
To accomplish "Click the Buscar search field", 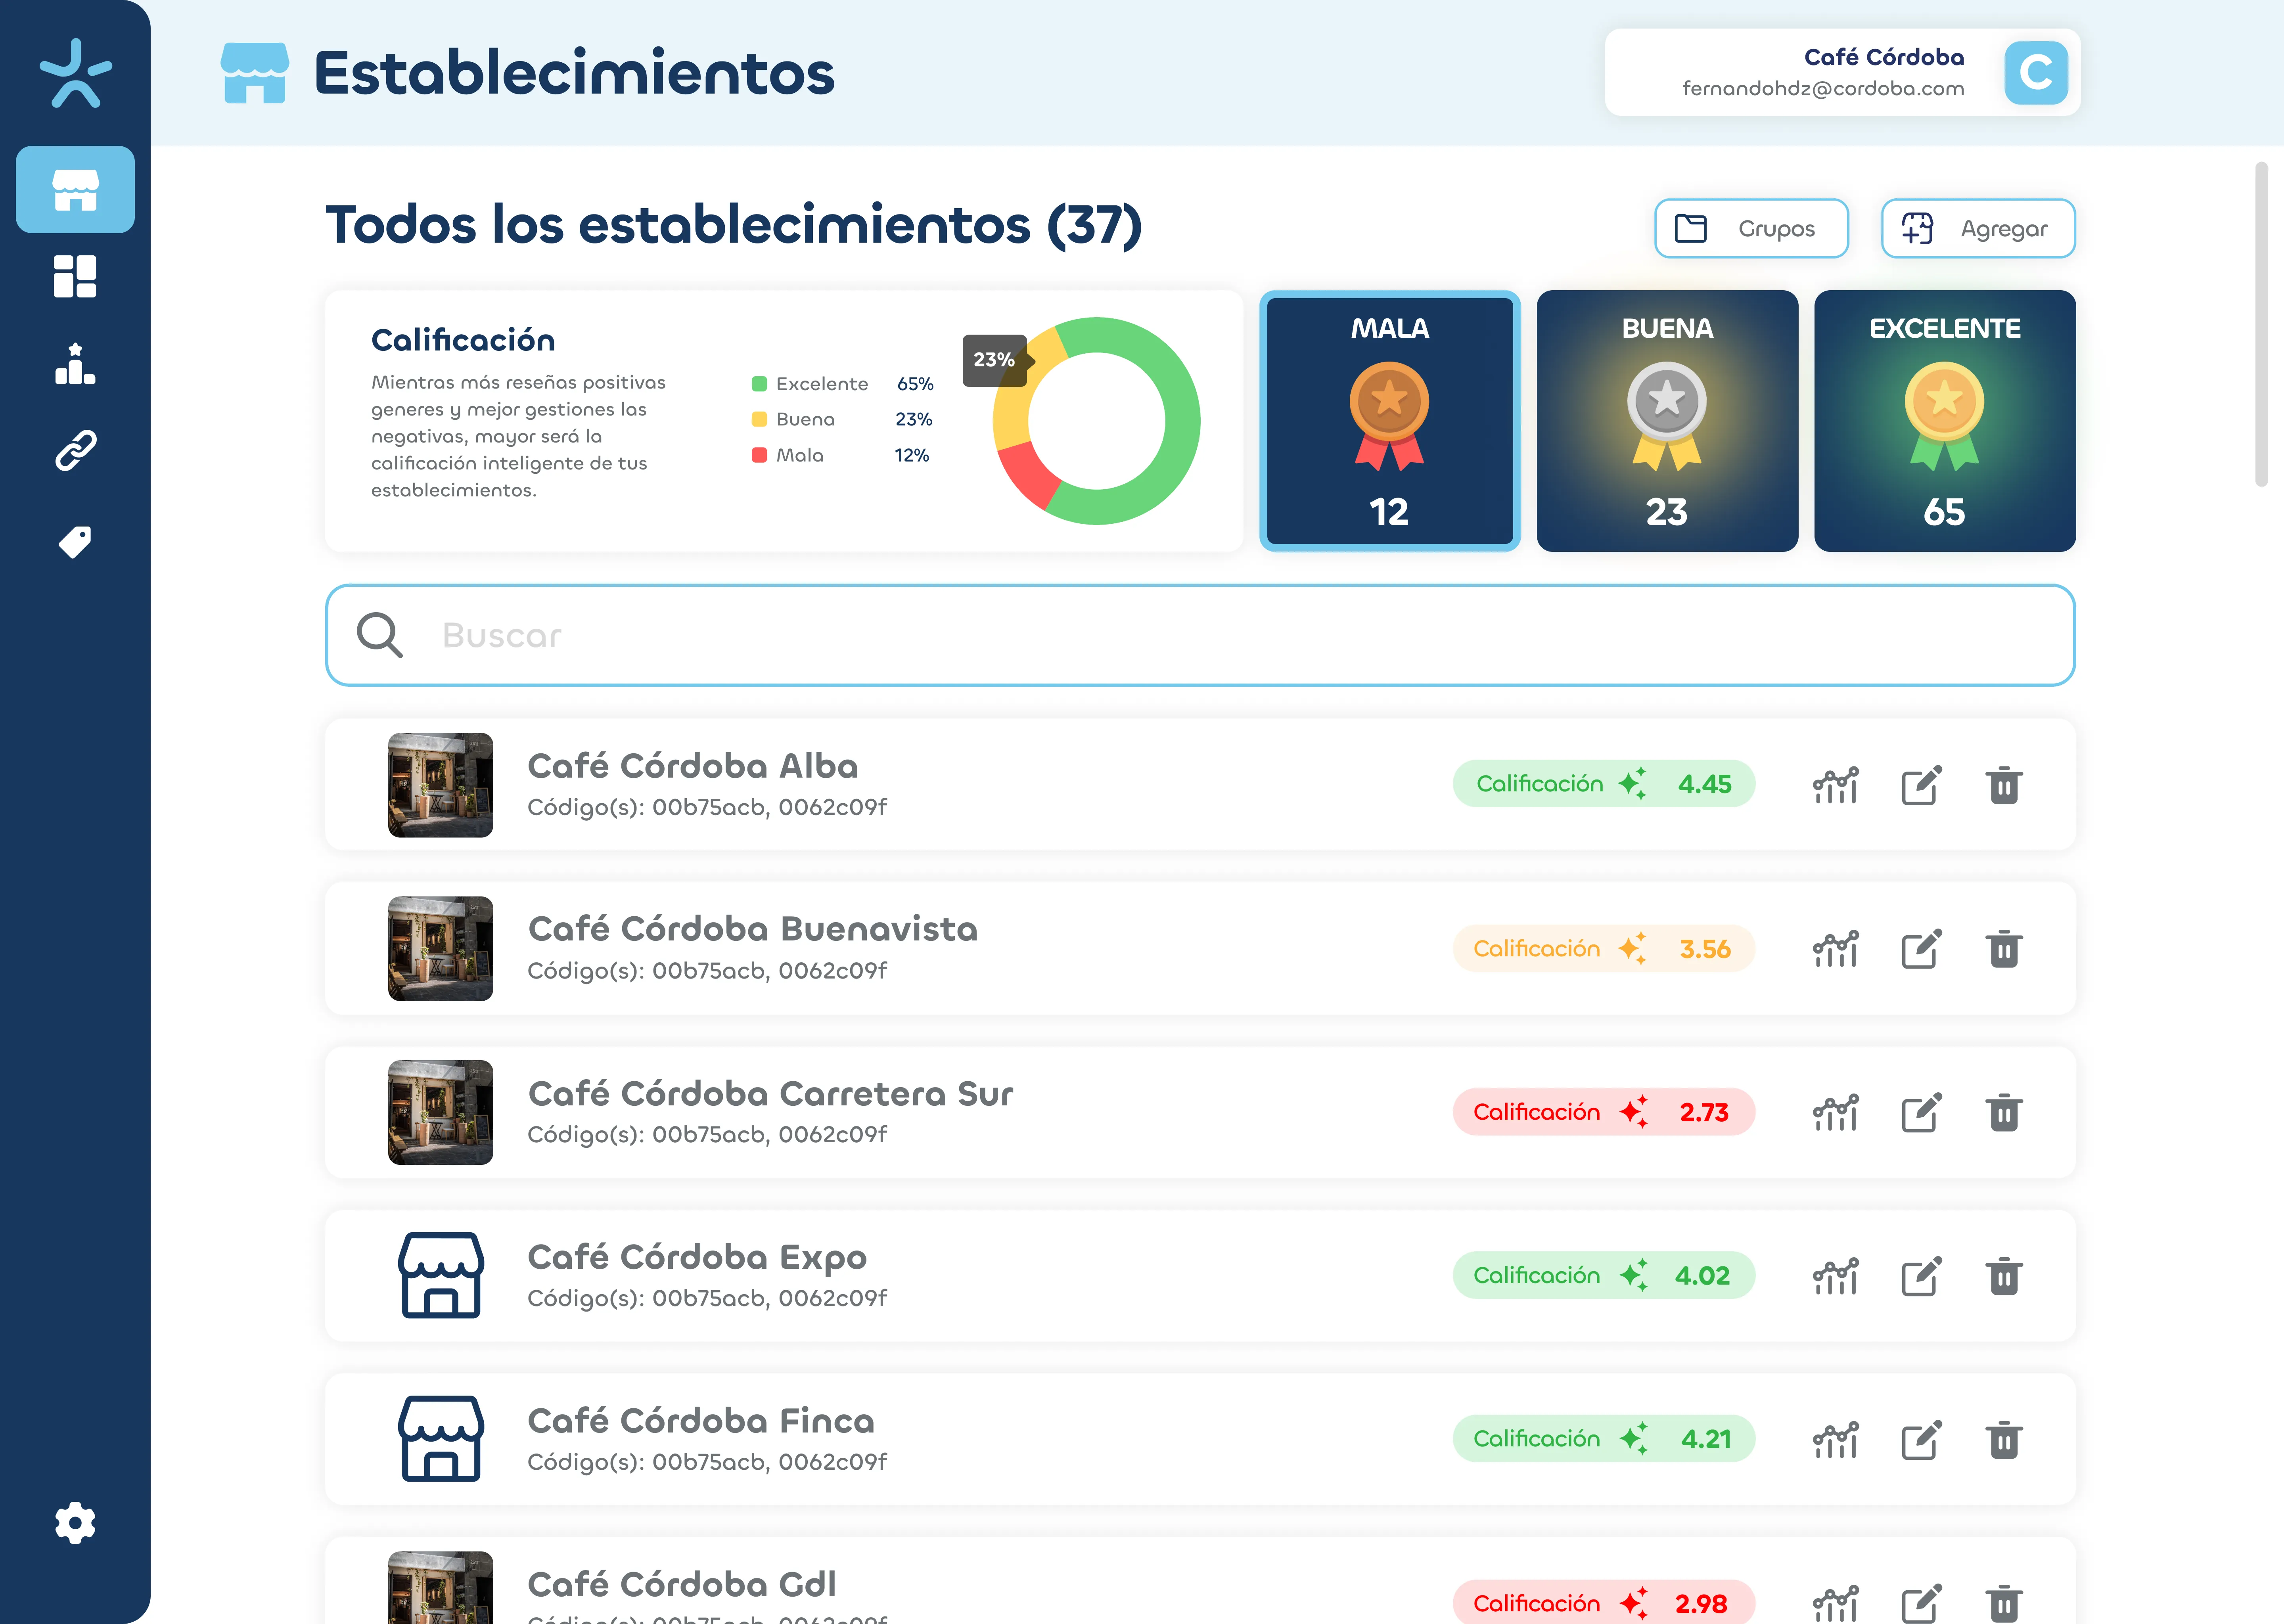I will tap(1200, 635).
